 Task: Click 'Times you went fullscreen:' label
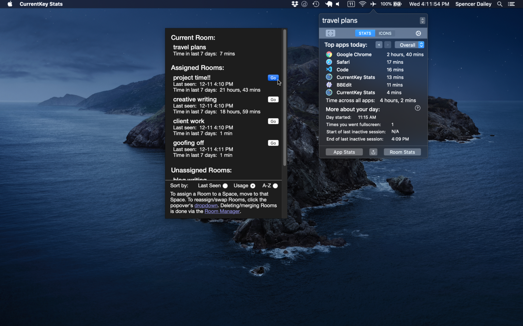click(x=353, y=125)
